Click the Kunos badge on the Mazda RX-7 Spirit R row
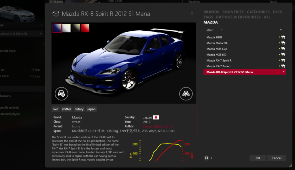Screen dimensions: 295x170 (x=283, y=60)
